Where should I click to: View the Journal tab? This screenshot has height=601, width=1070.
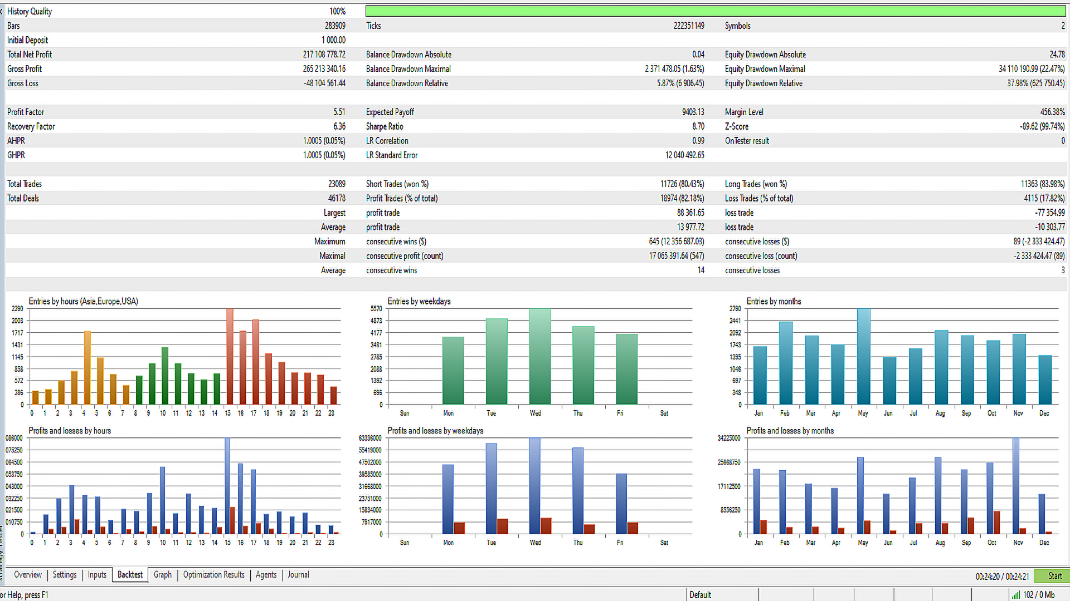298,575
